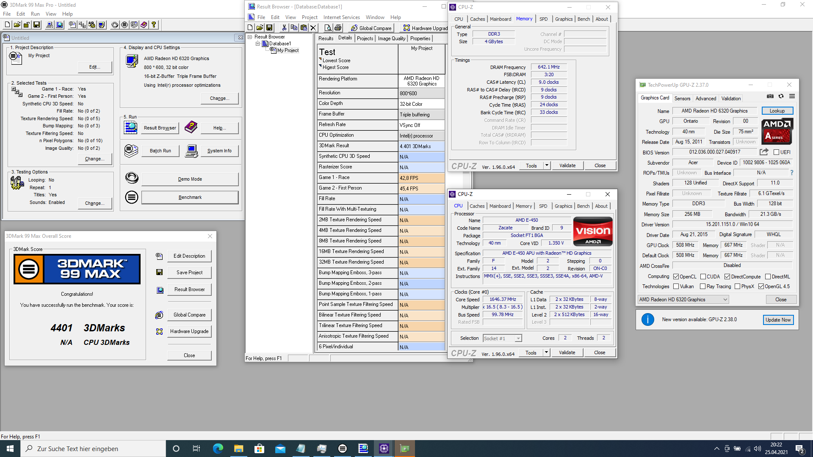Click the 45.4 FPS Game 2 cell

[x=421, y=189]
